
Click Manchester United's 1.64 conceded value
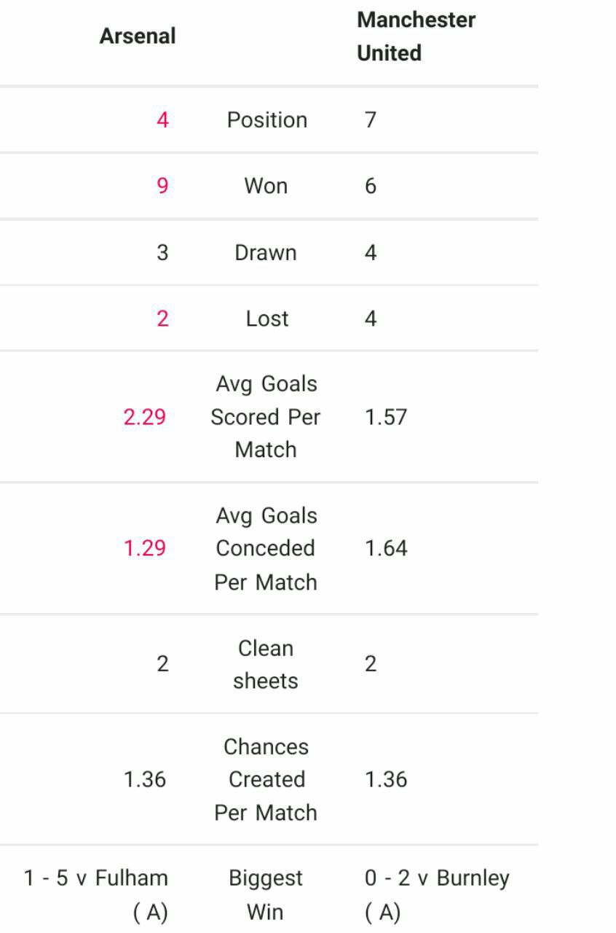click(x=386, y=548)
